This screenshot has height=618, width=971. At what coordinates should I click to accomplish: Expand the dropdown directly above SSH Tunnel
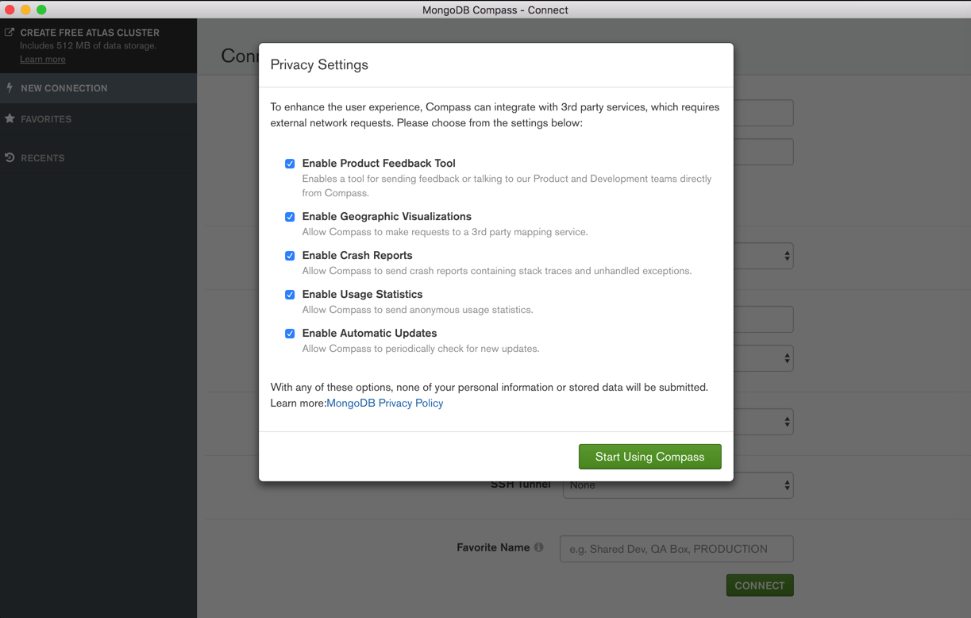762,422
